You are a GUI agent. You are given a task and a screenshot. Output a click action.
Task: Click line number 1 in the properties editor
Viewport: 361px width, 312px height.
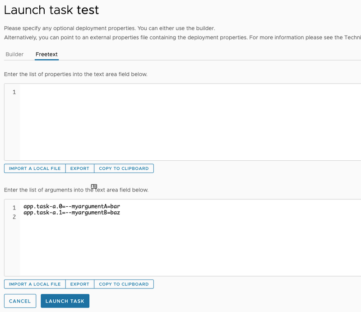click(13, 92)
